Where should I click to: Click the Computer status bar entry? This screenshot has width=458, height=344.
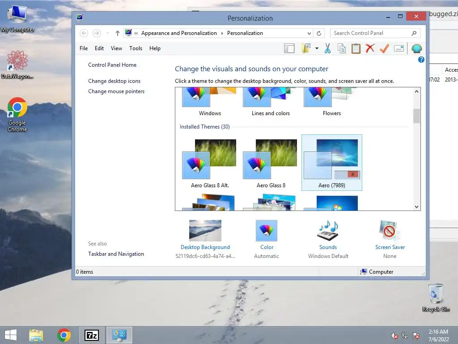click(377, 272)
